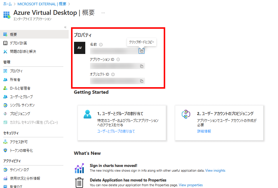The height and width of the screenshot is (188, 278).
Task: Collapse the left sidebar with the double chevron
Action: tap(65, 27)
